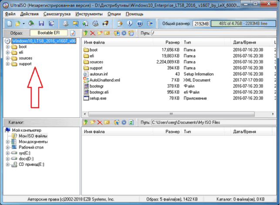
Task: Select Windows10_LTSB_2016_v1607_x86 root node
Action: click(x=44, y=41)
